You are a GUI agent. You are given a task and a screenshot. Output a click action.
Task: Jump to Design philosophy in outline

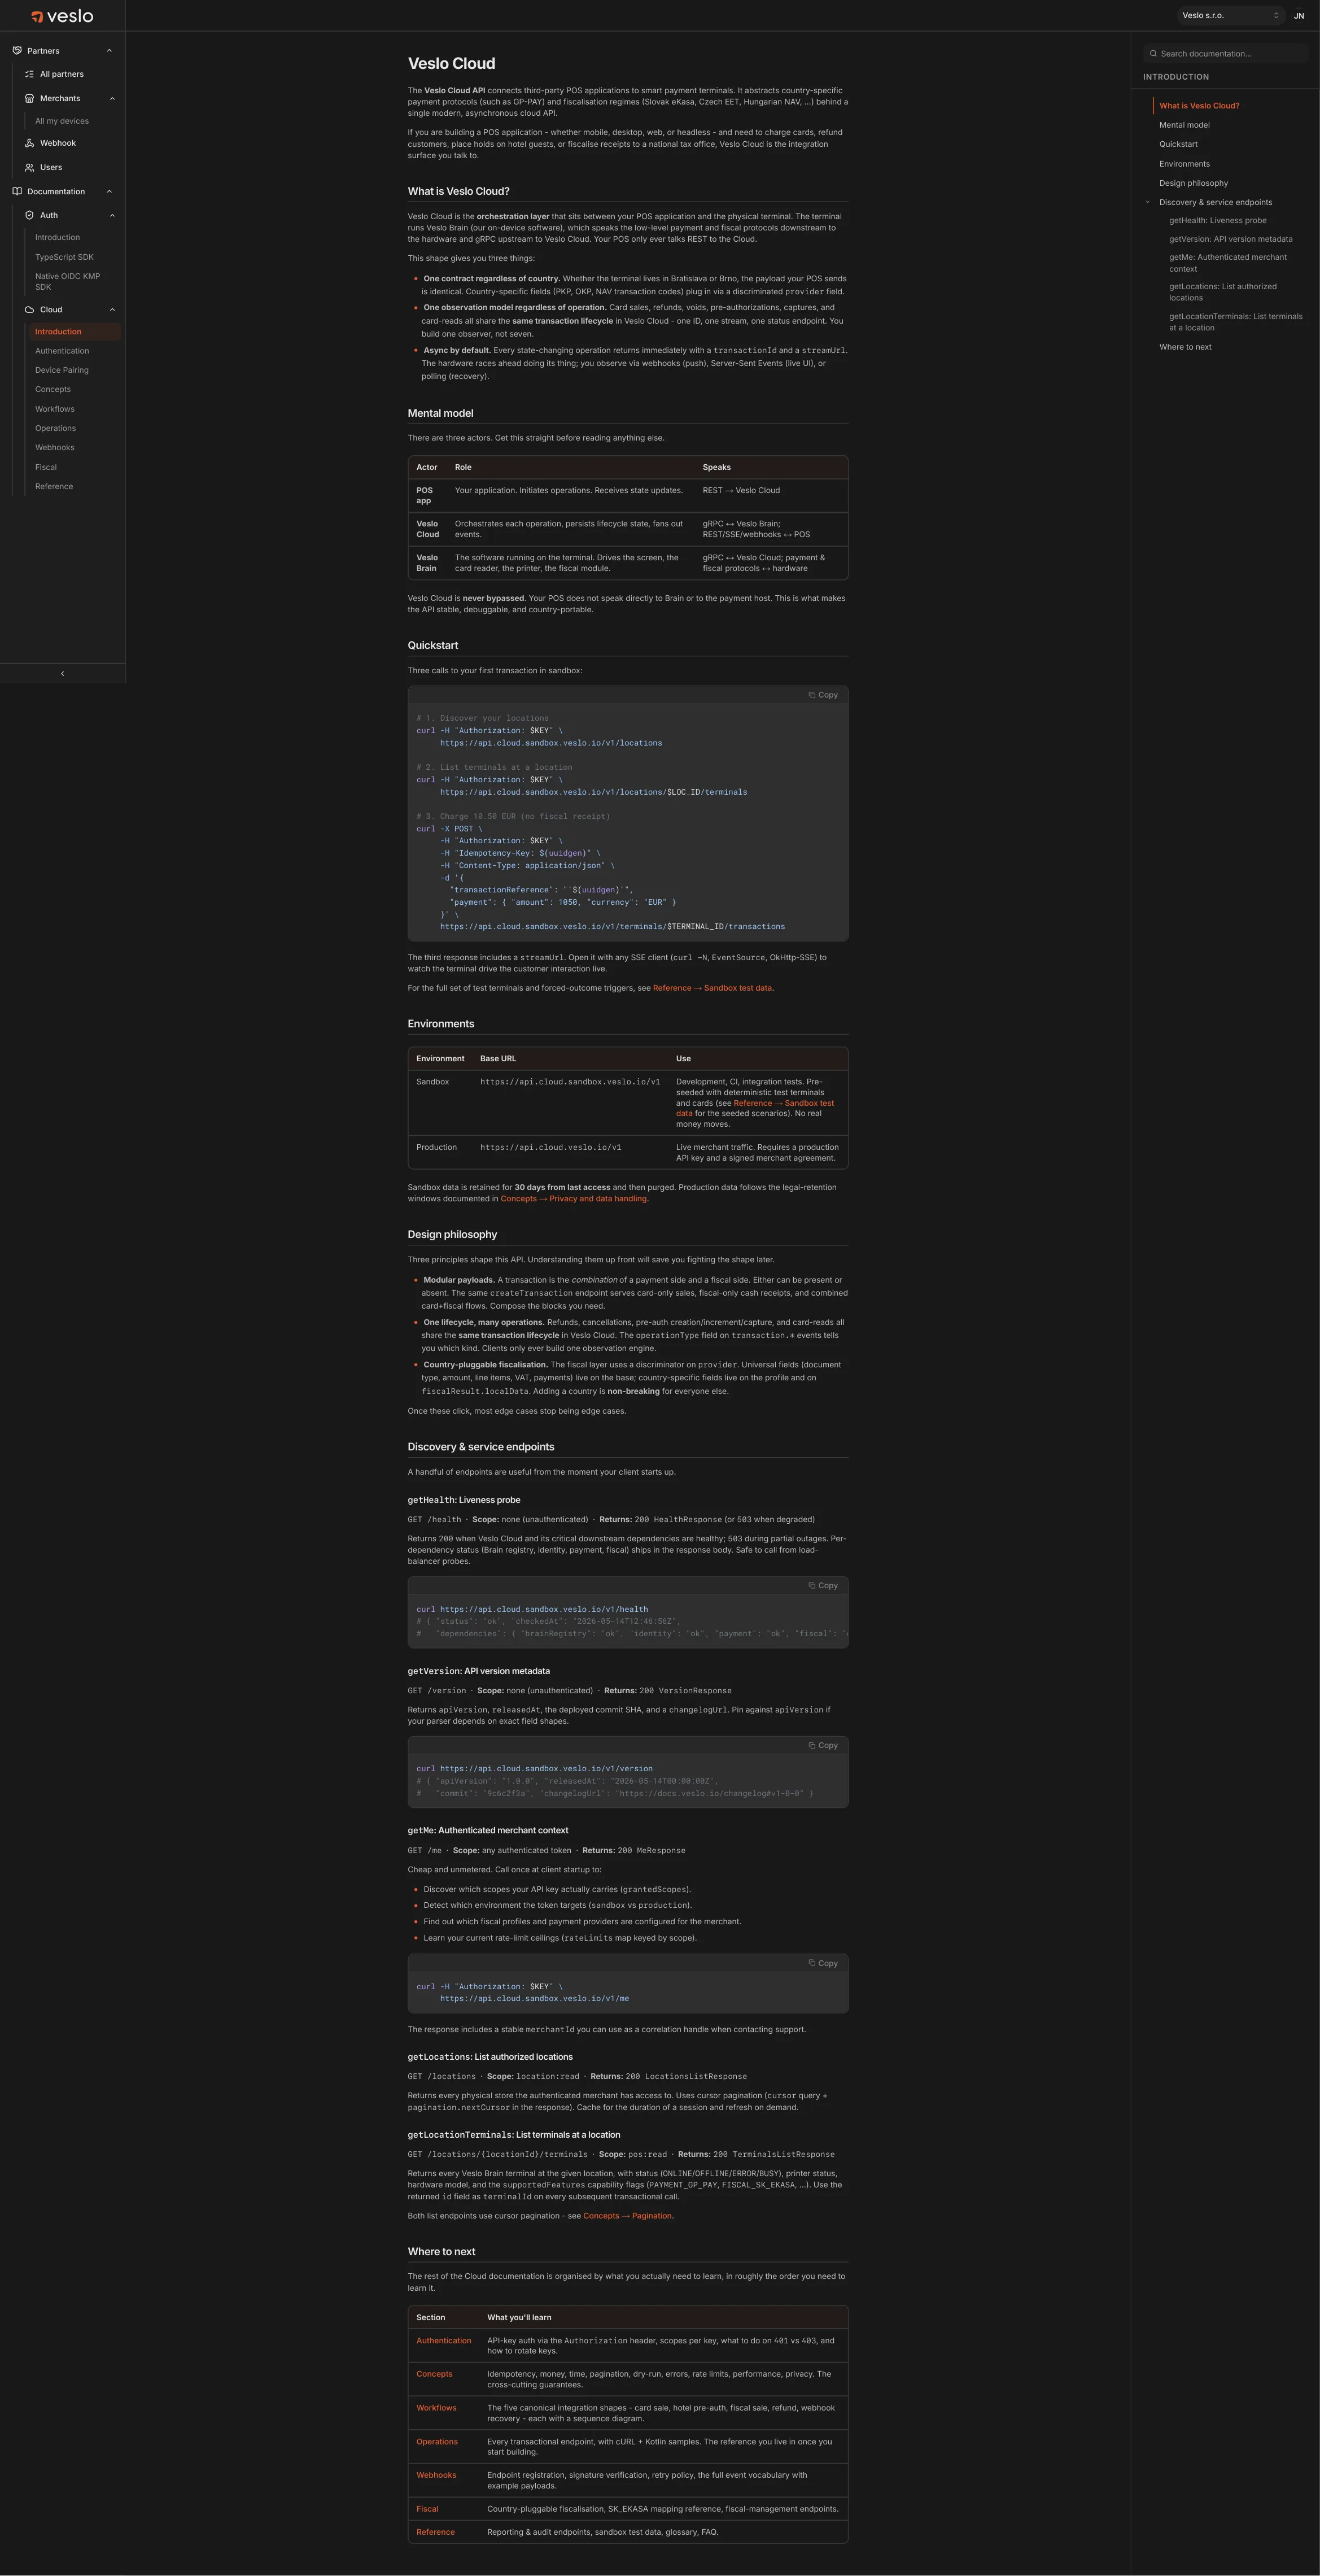pos(1193,183)
